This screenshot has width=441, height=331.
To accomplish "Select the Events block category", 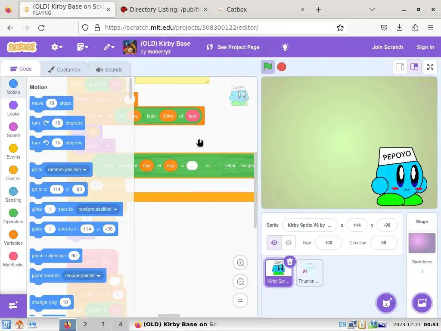I will click(13, 152).
